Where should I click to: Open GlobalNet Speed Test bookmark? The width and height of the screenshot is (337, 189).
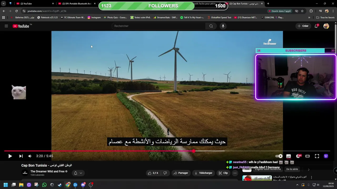(x=219, y=18)
